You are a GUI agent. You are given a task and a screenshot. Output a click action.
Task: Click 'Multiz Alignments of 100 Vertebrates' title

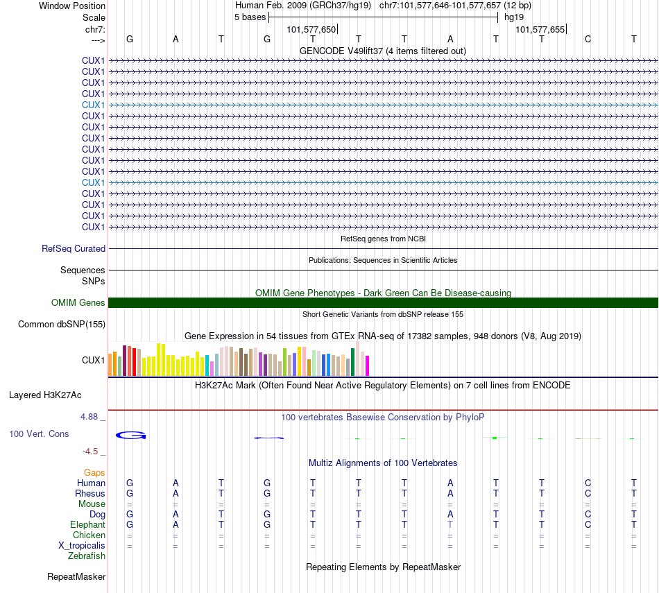383,463
